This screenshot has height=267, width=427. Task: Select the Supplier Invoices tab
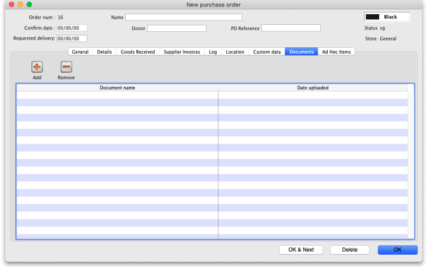(x=181, y=52)
